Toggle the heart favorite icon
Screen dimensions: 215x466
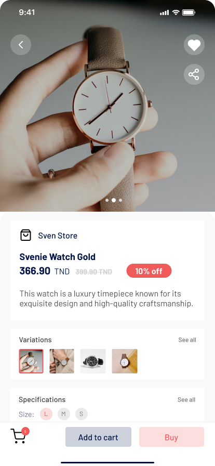click(x=194, y=45)
